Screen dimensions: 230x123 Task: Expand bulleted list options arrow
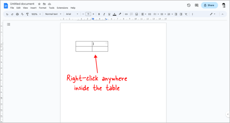click(x=165, y=14)
